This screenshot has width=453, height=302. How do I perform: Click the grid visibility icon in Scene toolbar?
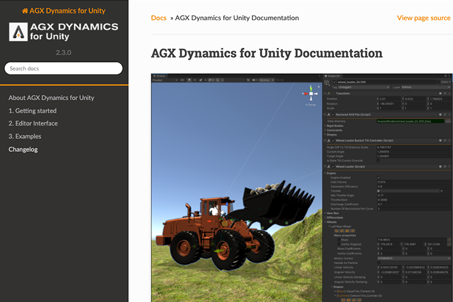(218, 80)
